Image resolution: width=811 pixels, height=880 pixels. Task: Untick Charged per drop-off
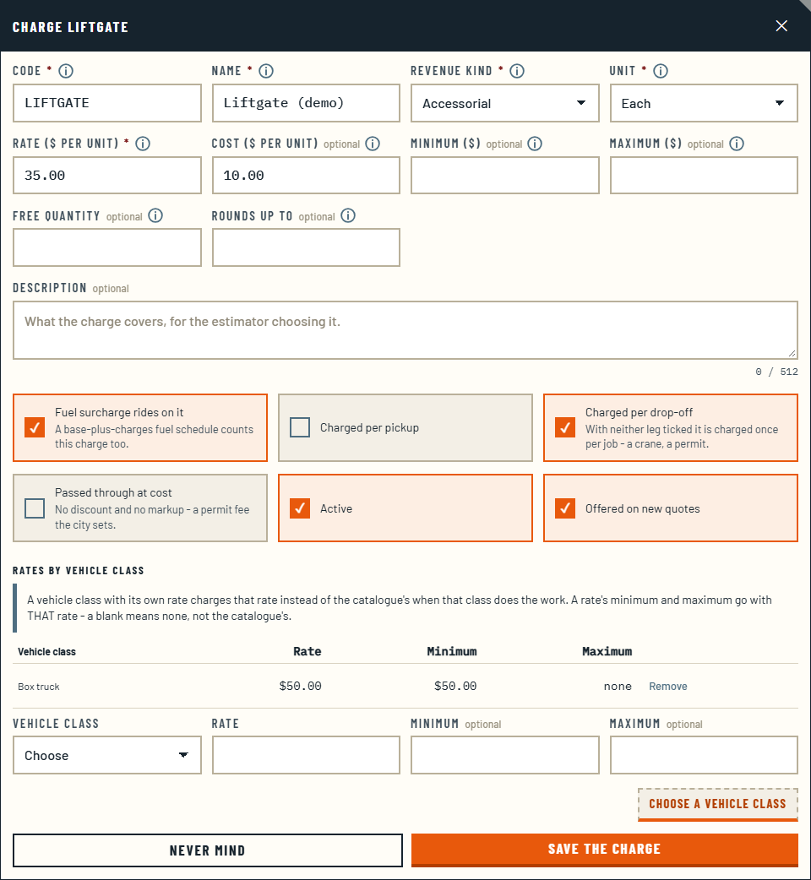coord(565,427)
